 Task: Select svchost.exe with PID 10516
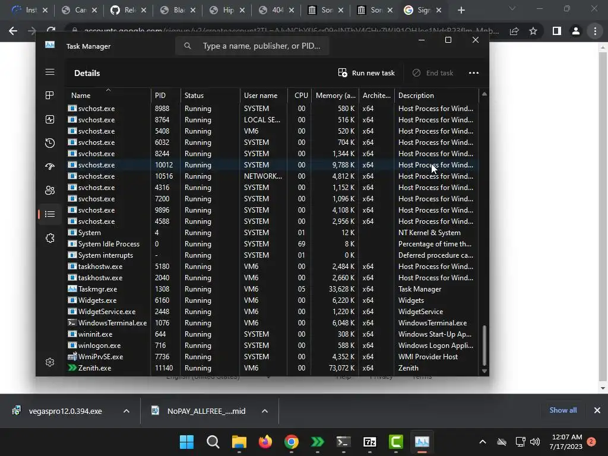273,176
